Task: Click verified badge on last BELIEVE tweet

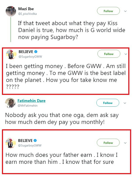Action: click(35, 140)
